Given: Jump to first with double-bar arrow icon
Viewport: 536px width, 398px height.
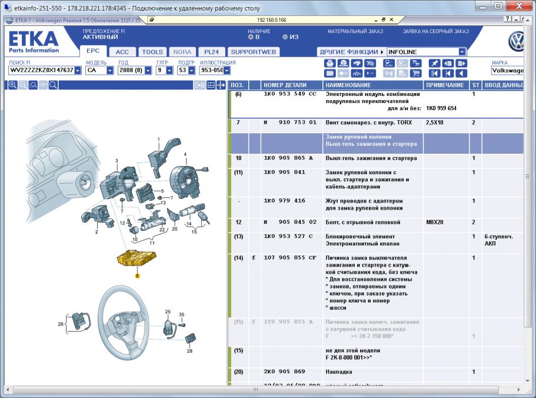Looking at the screenshot, I should pos(434,73).
